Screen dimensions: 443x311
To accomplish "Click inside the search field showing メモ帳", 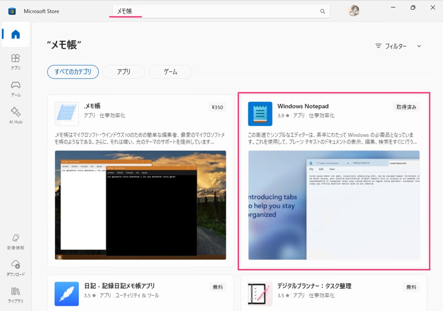I will tap(202, 11).
